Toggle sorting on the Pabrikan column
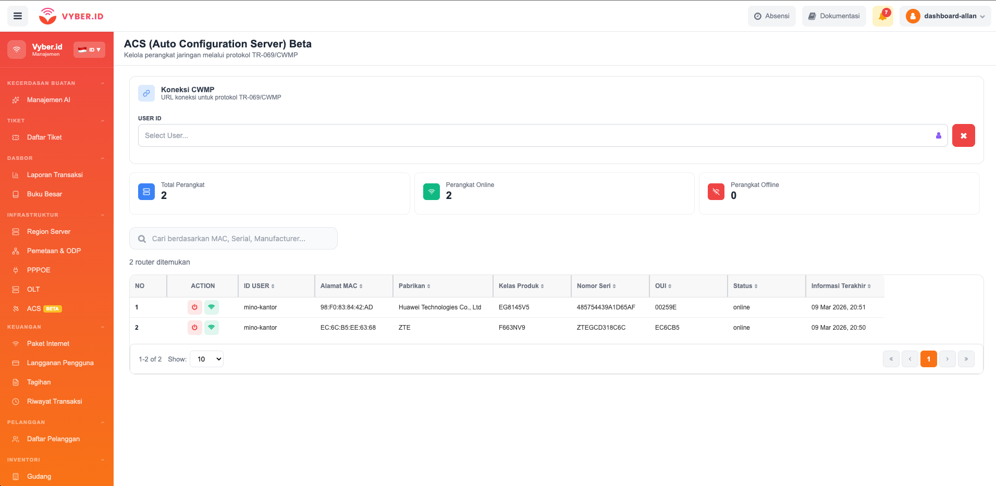The image size is (996, 486). [429, 285]
